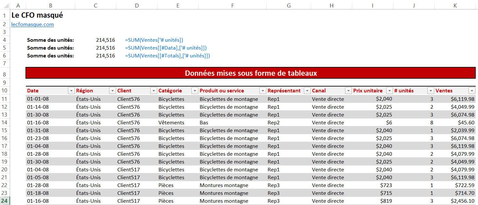
Task: Select the 'Le CFO masqué' title cell
Action: pyautogui.click(x=37, y=15)
